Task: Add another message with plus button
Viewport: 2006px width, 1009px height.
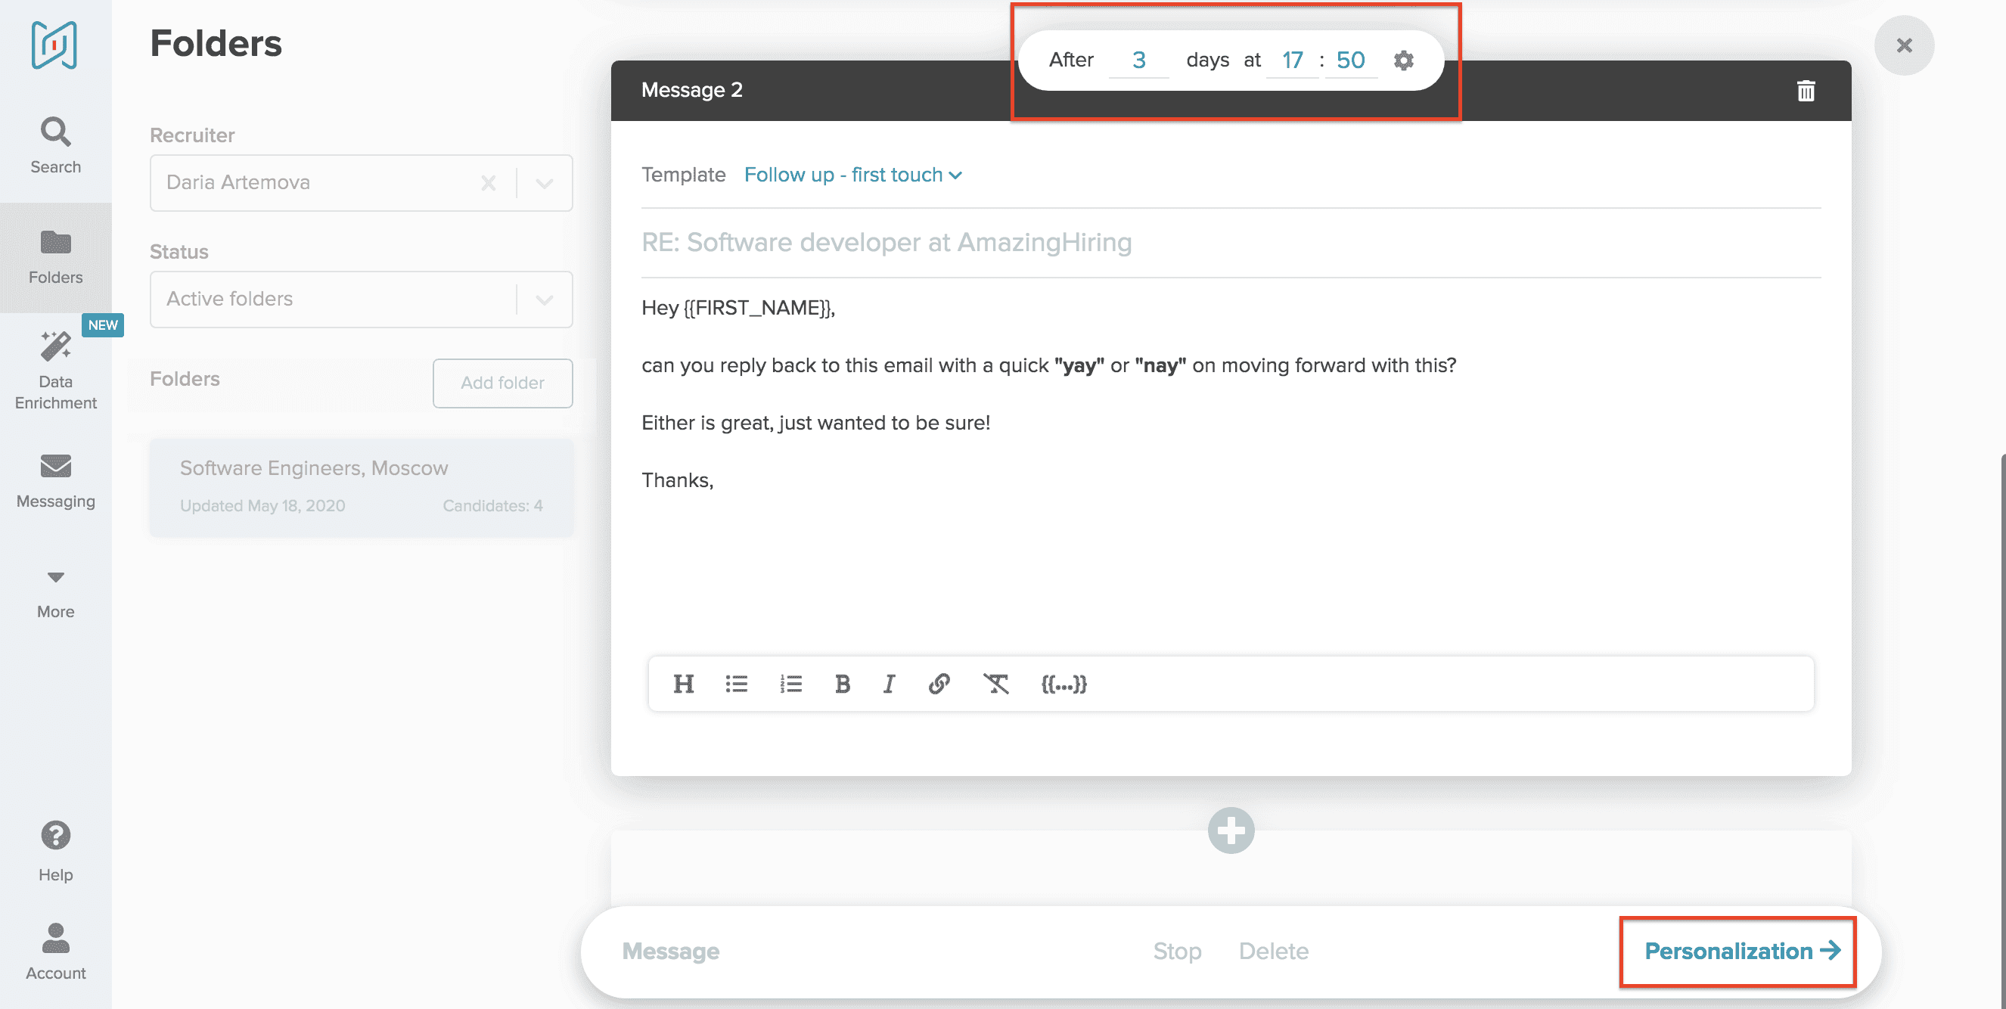Action: coord(1231,830)
